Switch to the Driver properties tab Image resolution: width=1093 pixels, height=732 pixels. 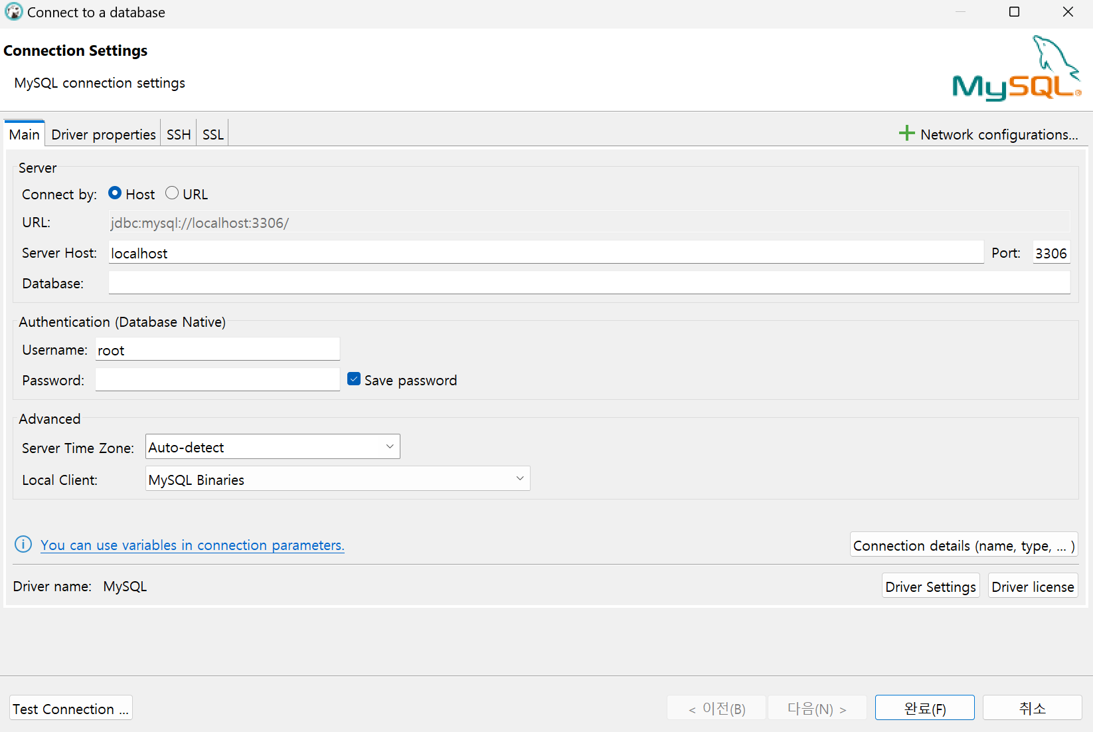pyautogui.click(x=103, y=134)
